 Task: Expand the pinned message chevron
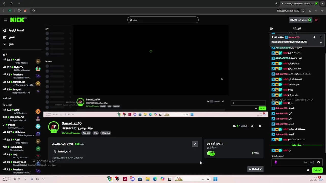pyautogui.click(x=321, y=42)
